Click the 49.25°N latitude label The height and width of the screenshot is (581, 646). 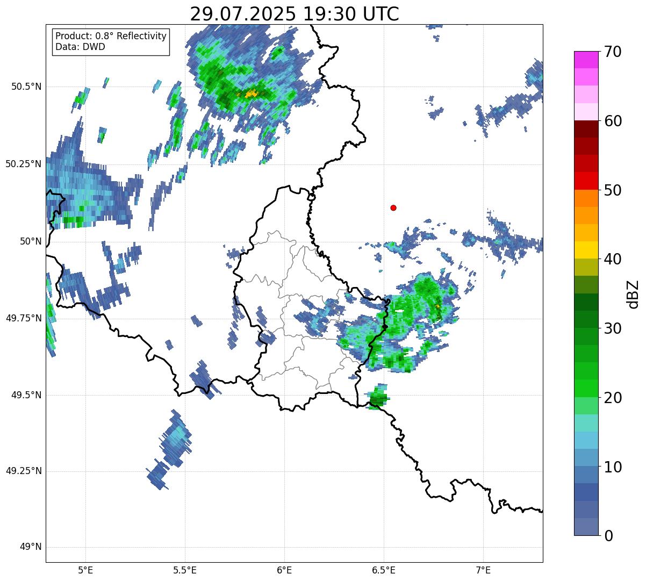(x=24, y=471)
